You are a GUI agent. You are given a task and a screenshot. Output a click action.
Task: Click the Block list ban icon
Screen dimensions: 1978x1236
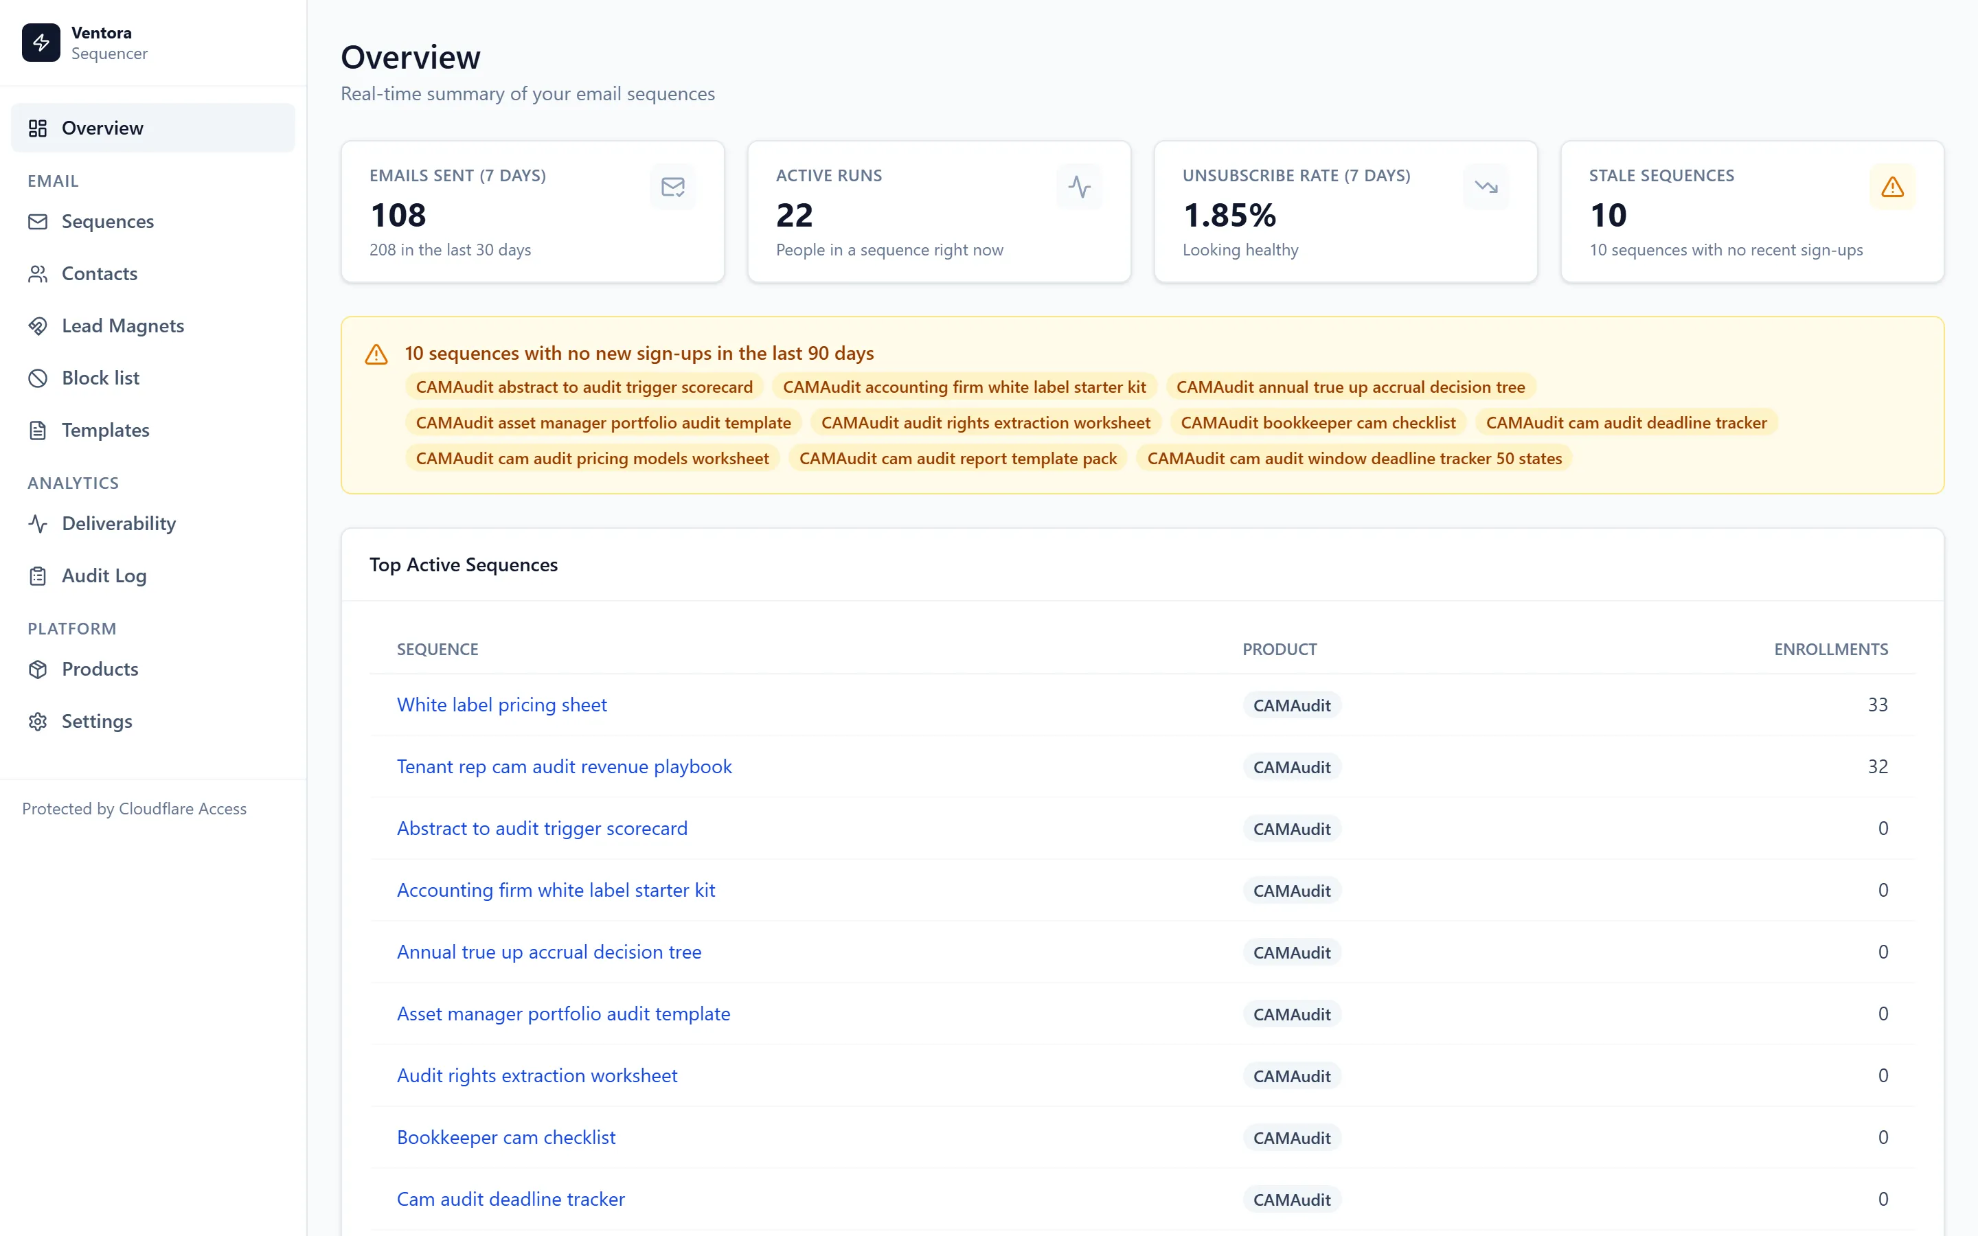click(x=38, y=378)
